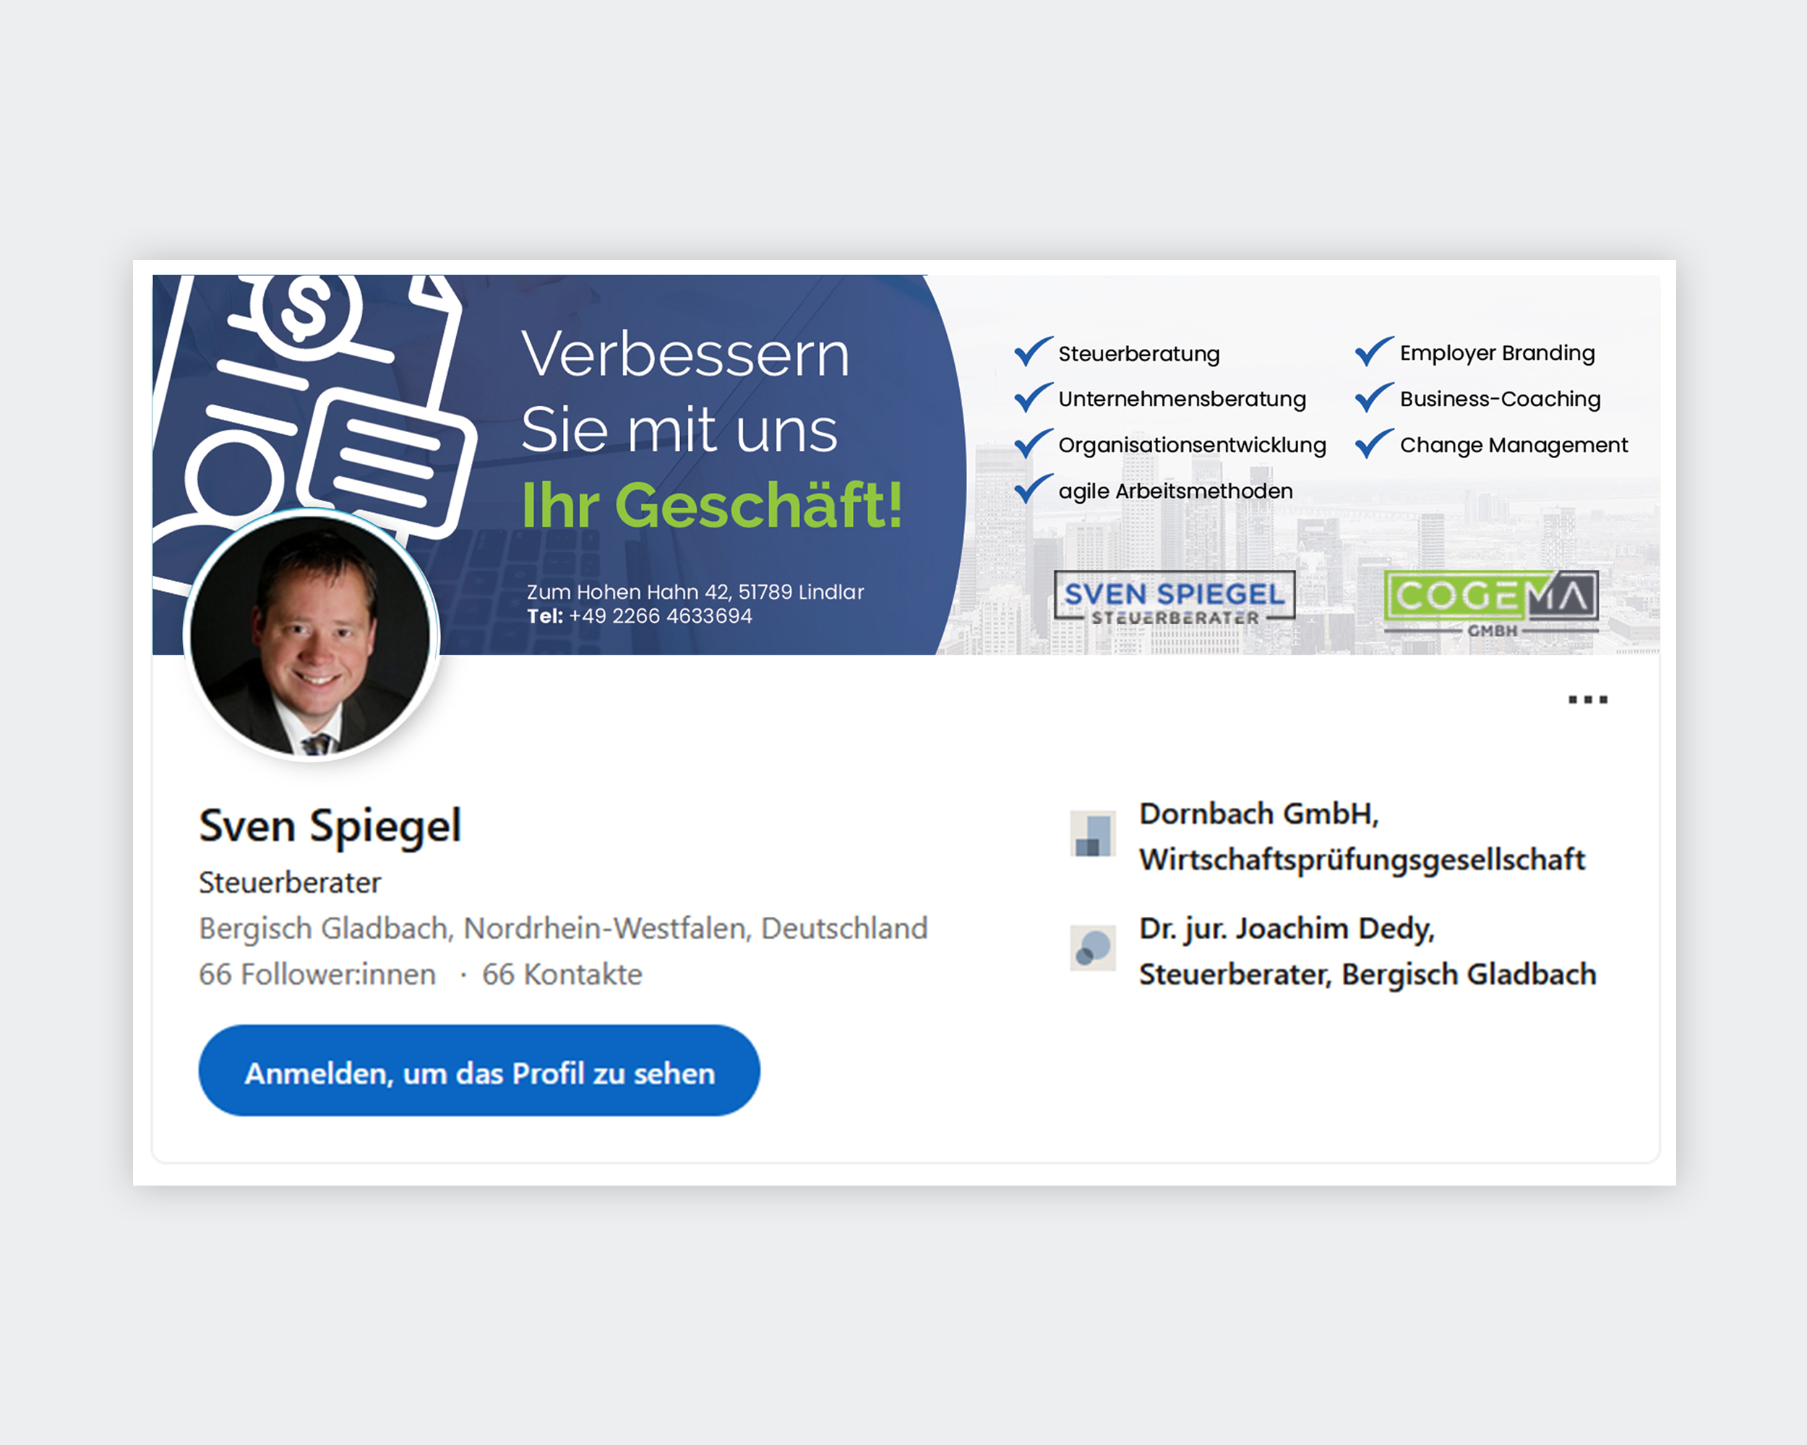1807x1445 pixels.
Task: Click the 66 Kontakte count
Action: (x=562, y=974)
